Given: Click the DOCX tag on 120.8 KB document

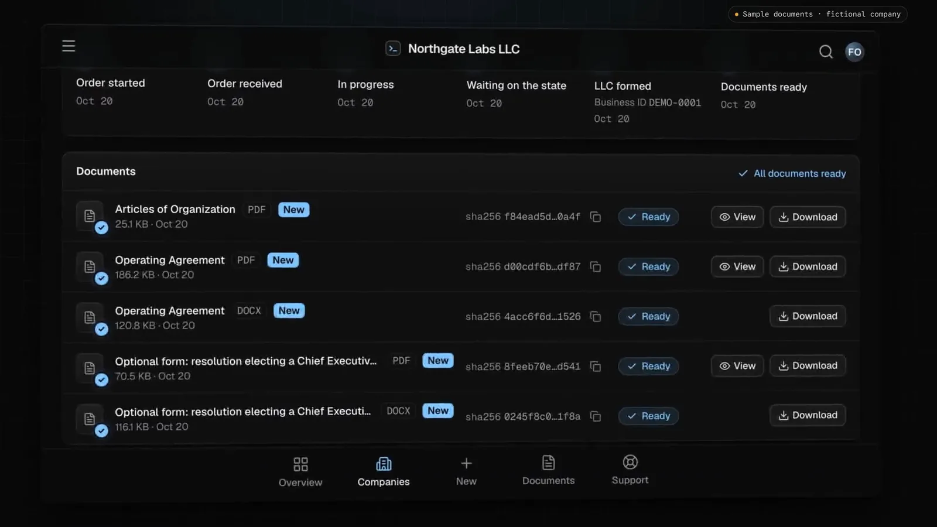Looking at the screenshot, I should 249,310.
